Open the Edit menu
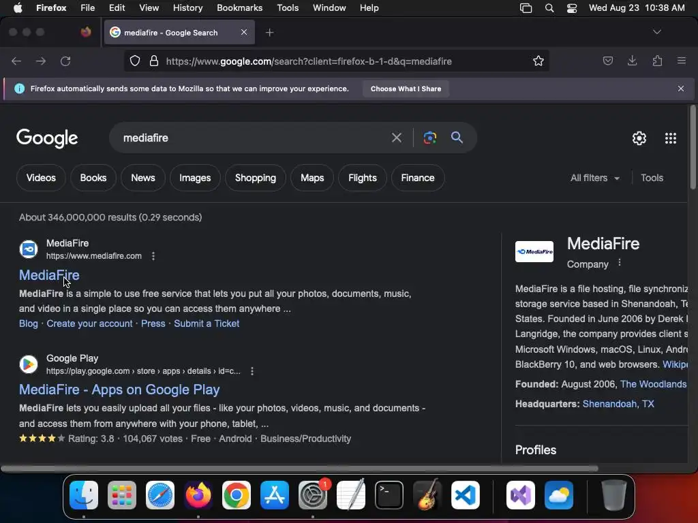 [x=117, y=8]
